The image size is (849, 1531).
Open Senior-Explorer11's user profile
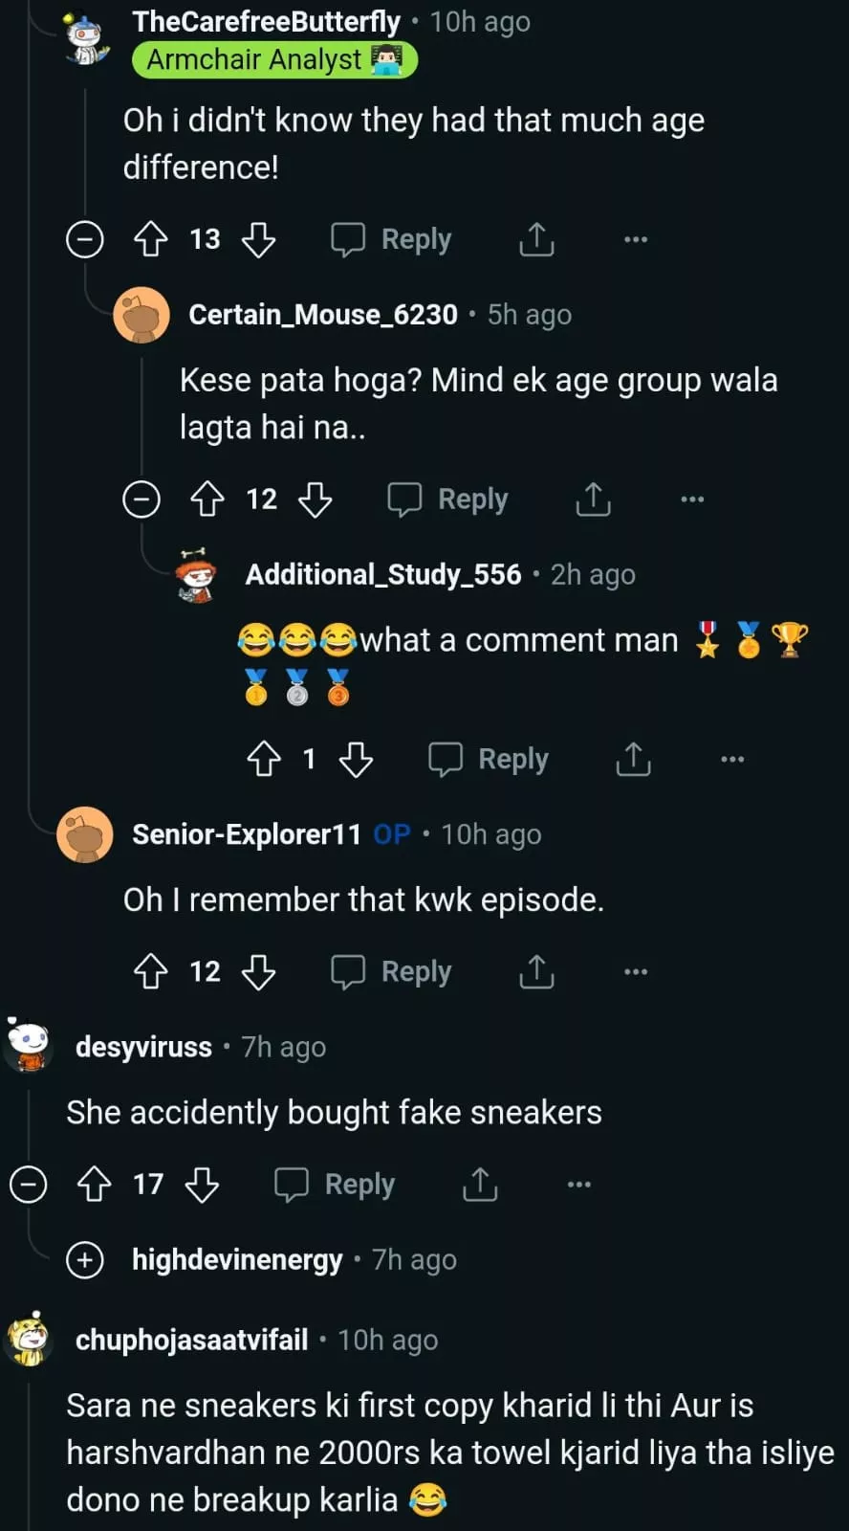[x=246, y=834]
